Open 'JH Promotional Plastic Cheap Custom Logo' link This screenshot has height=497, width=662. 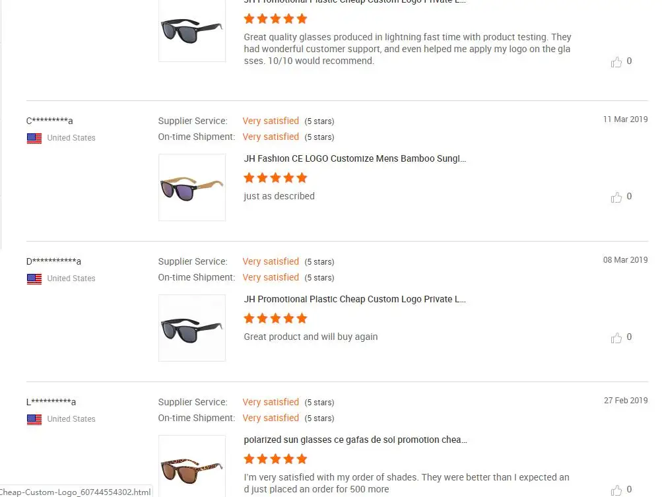[355, 300]
